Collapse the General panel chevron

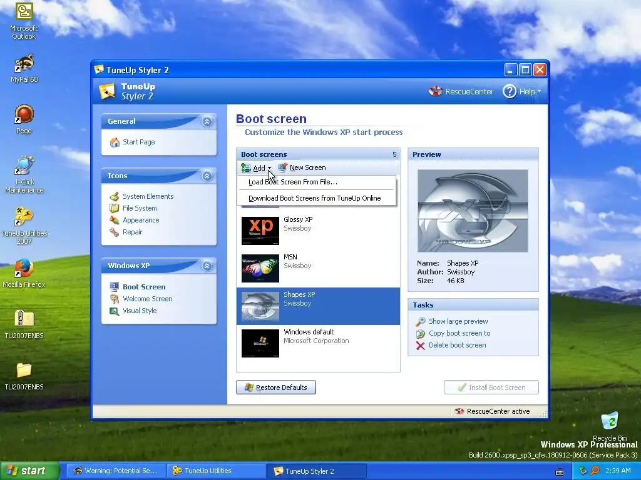coord(207,122)
